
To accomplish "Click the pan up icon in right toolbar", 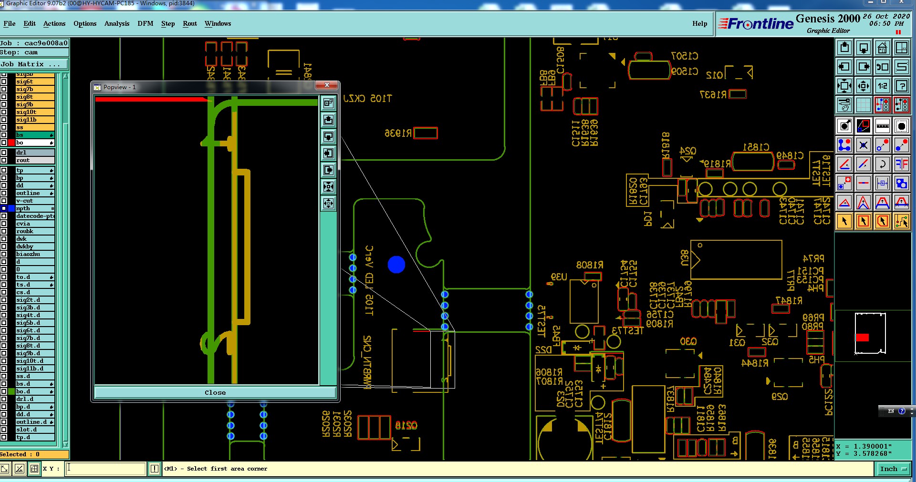I will 844,48.
